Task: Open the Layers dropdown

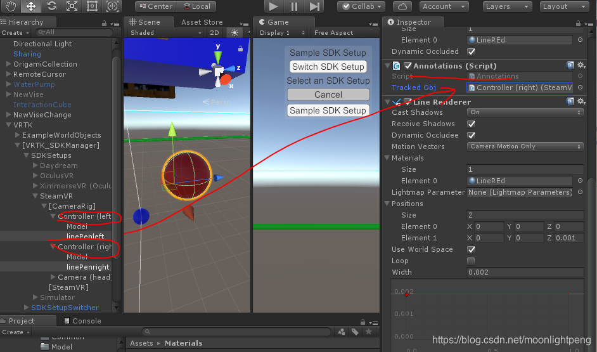Action: 508,6
